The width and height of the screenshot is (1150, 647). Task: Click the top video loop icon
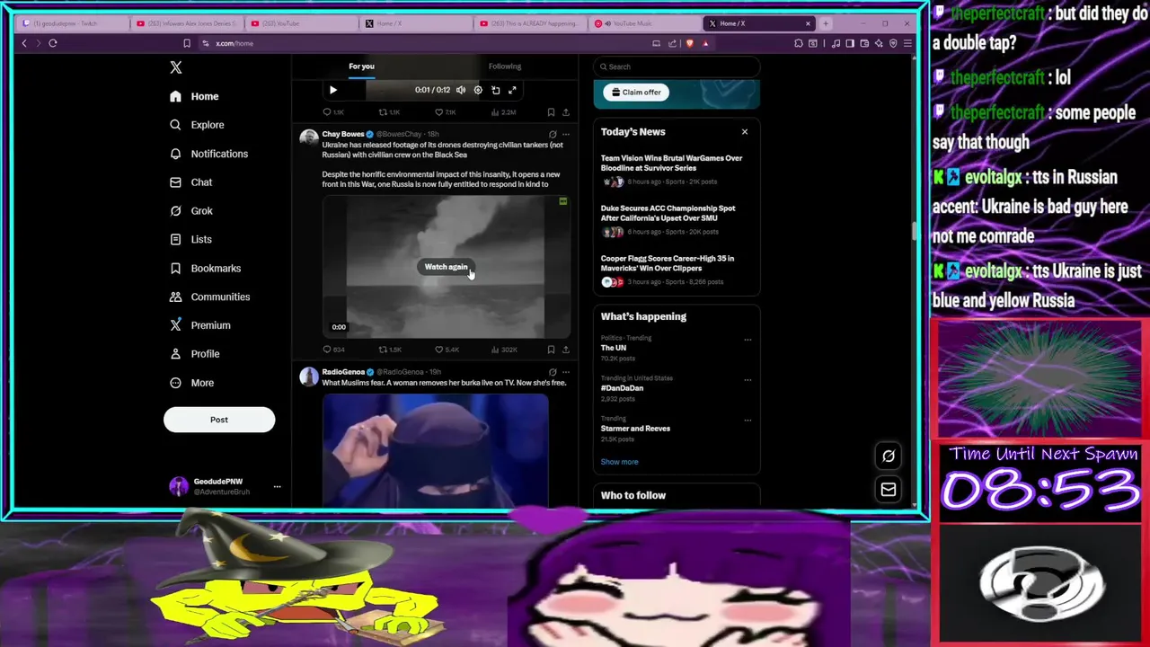[x=495, y=90]
